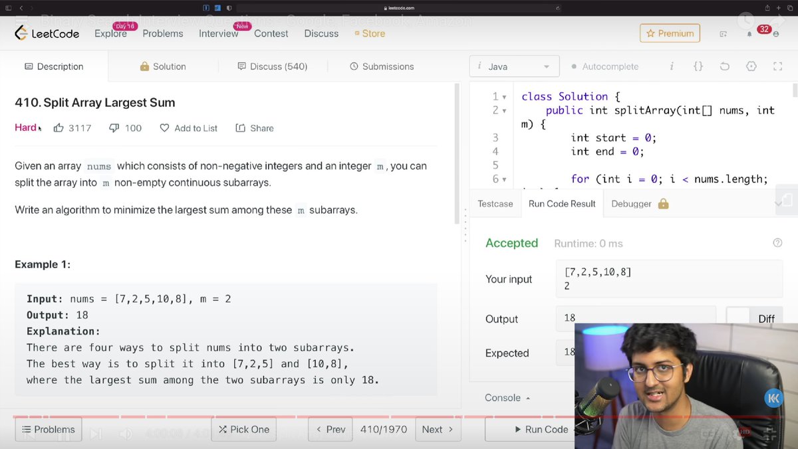This screenshot has height=449, width=798.
Task: Format code using the curly braces icon
Action: coord(698,66)
